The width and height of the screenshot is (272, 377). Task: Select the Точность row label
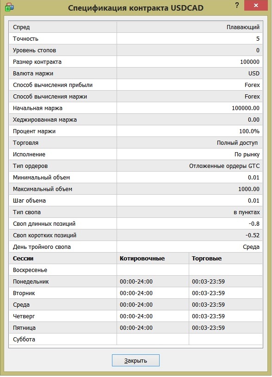click(26, 39)
